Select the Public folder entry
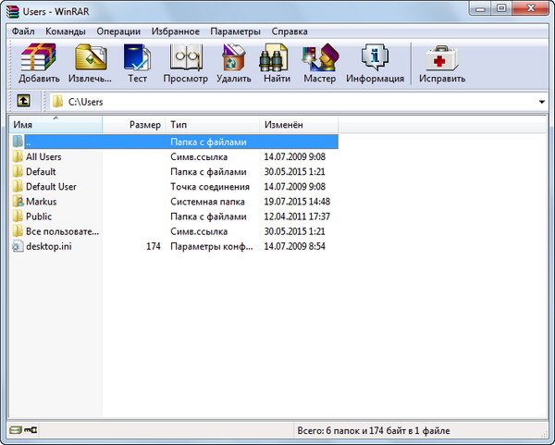The width and height of the screenshot is (555, 445). tap(39, 216)
